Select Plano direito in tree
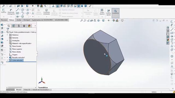175x98 pixels. 16,52
